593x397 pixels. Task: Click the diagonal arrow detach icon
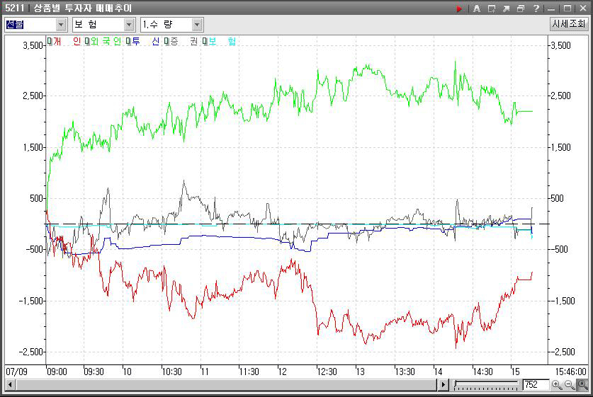[x=506, y=8]
